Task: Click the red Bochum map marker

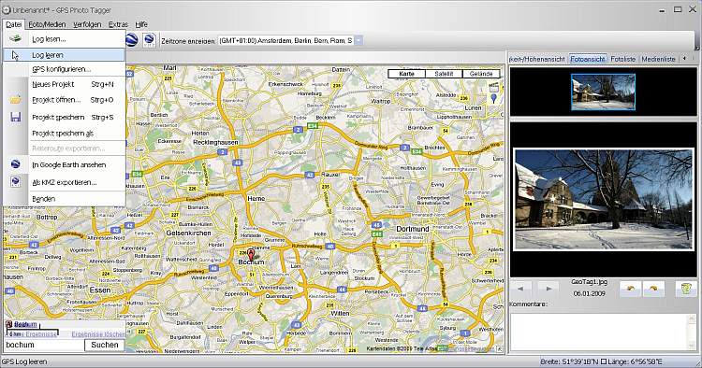Action: coord(251,255)
